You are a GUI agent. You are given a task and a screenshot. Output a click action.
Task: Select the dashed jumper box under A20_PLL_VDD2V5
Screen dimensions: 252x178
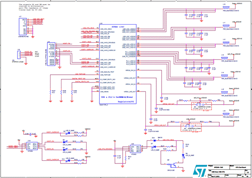pos(201,106)
